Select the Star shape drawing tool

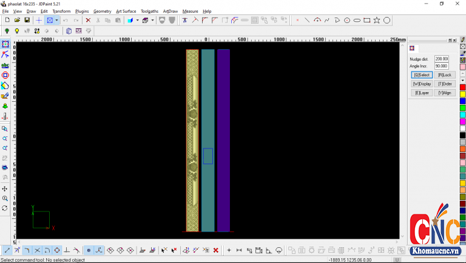coord(377,20)
